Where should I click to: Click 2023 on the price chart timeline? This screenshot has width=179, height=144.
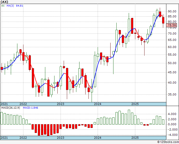(61, 104)
